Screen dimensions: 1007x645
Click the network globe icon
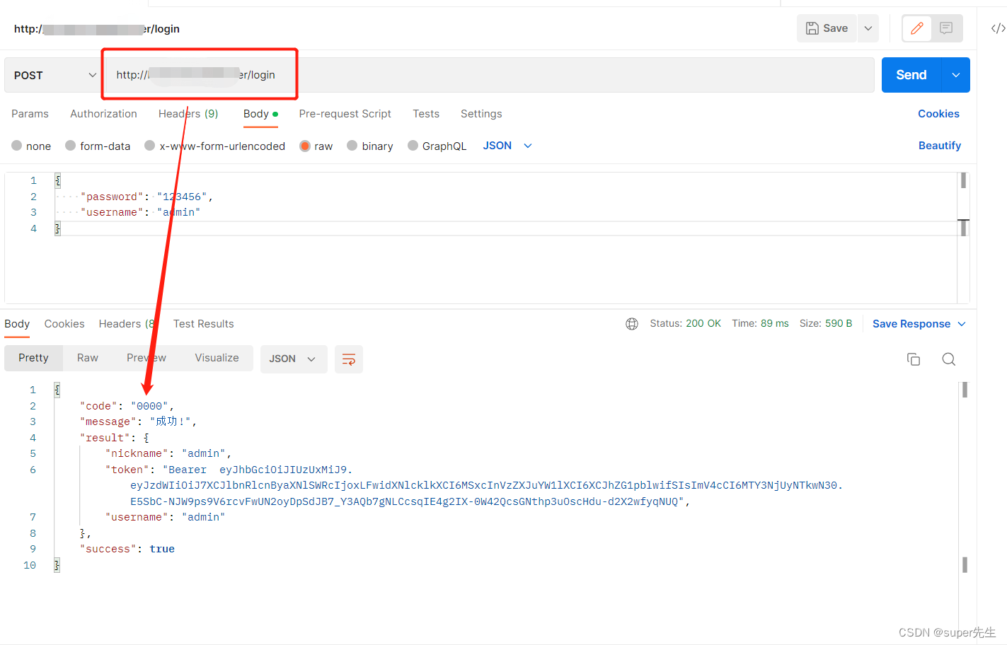(x=632, y=324)
